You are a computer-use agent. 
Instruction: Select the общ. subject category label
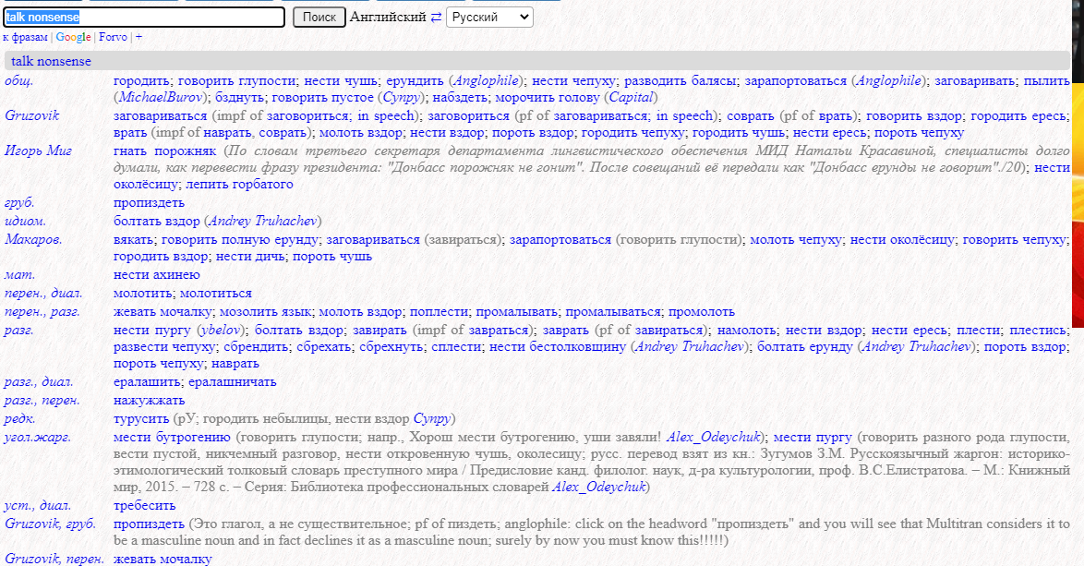[x=19, y=80]
